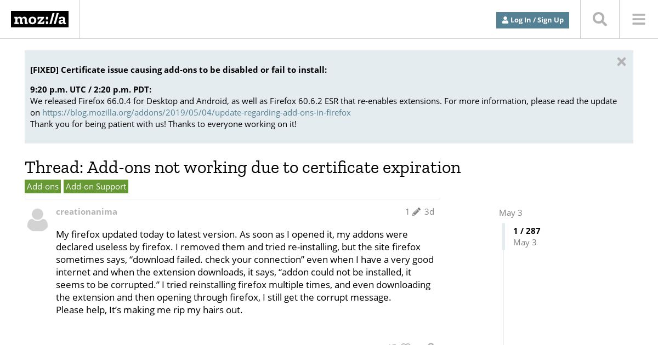Screen dimensions: 658x345
Task: Open the creationanima username profile
Action: (x=87, y=211)
